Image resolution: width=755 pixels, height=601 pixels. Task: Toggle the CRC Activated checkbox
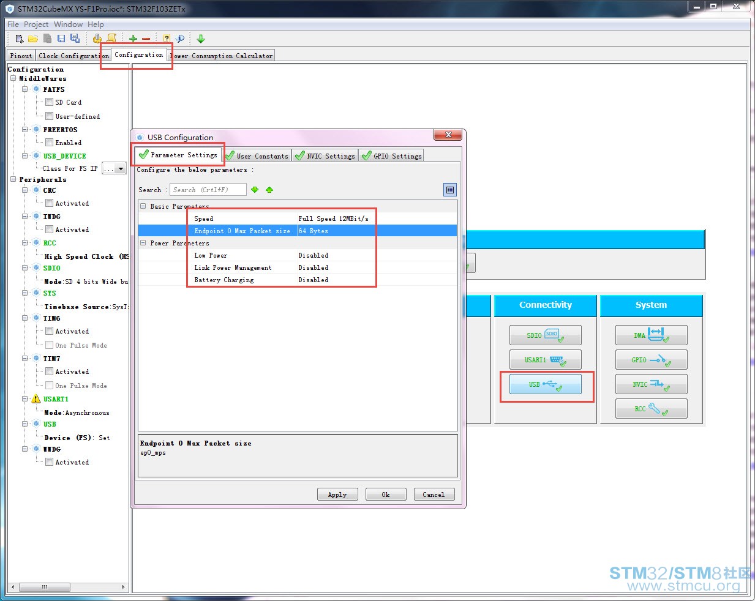pos(49,203)
